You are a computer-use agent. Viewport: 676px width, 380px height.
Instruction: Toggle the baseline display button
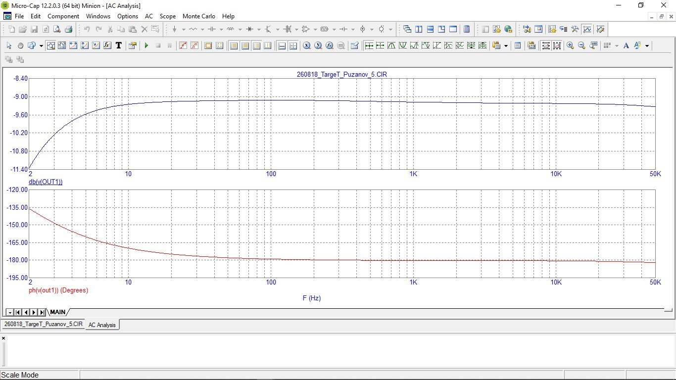pyautogui.click(x=282, y=46)
